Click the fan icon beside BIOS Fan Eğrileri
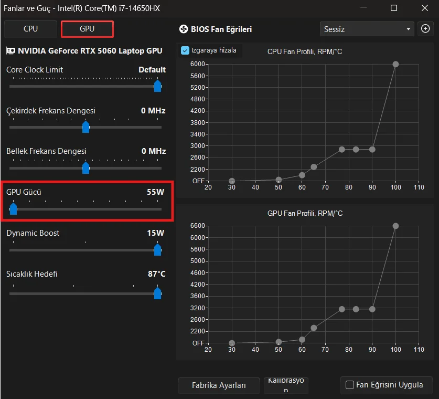Image resolution: width=439 pixels, height=399 pixels. (184, 29)
